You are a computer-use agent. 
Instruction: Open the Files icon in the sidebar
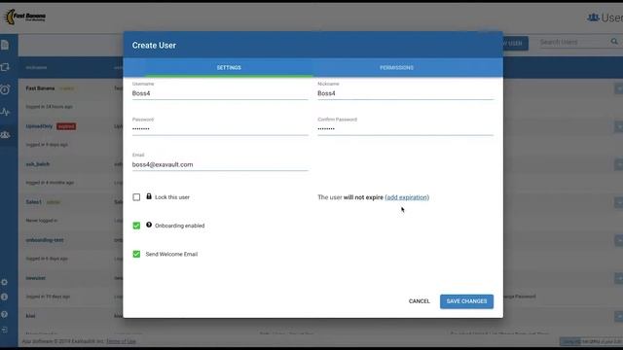pyautogui.click(x=5, y=45)
